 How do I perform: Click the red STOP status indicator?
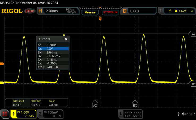pos(29,11)
